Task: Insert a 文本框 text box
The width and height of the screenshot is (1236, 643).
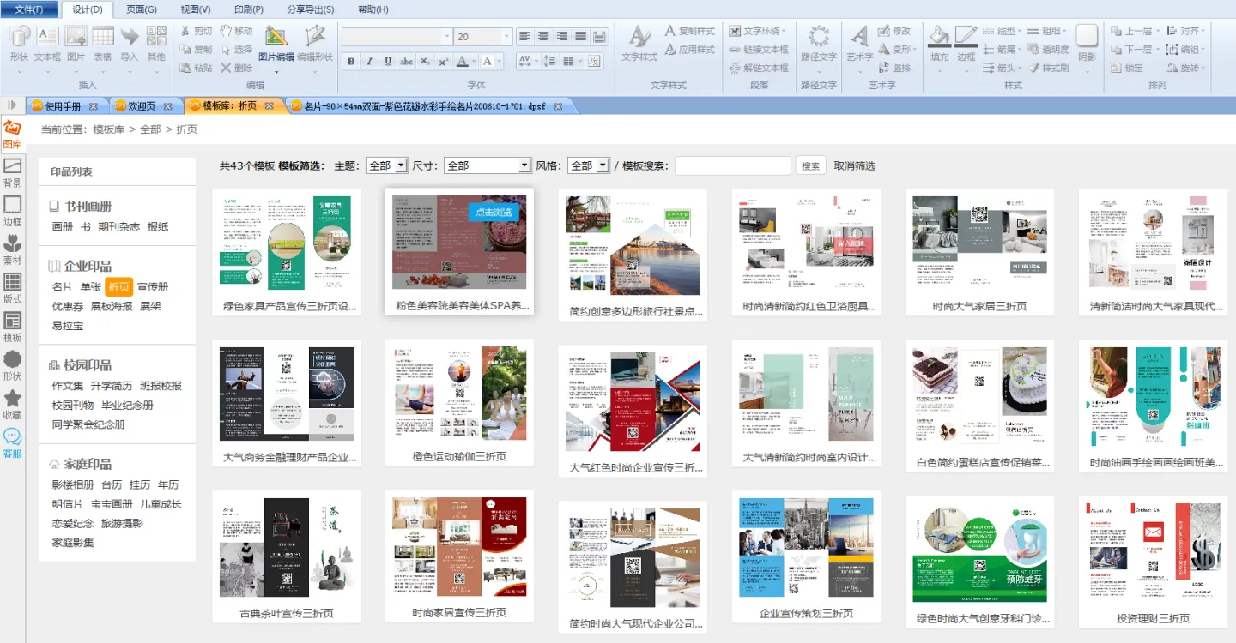Action: [47, 44]
